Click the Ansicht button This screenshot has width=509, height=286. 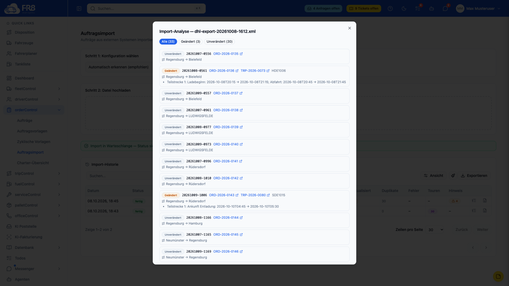click(x=434, y=175)
